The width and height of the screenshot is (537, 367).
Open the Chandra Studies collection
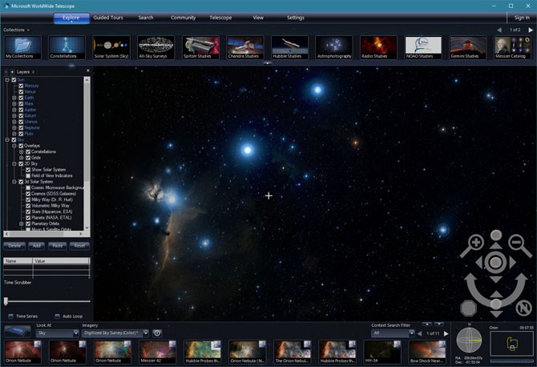pos(245,47)
